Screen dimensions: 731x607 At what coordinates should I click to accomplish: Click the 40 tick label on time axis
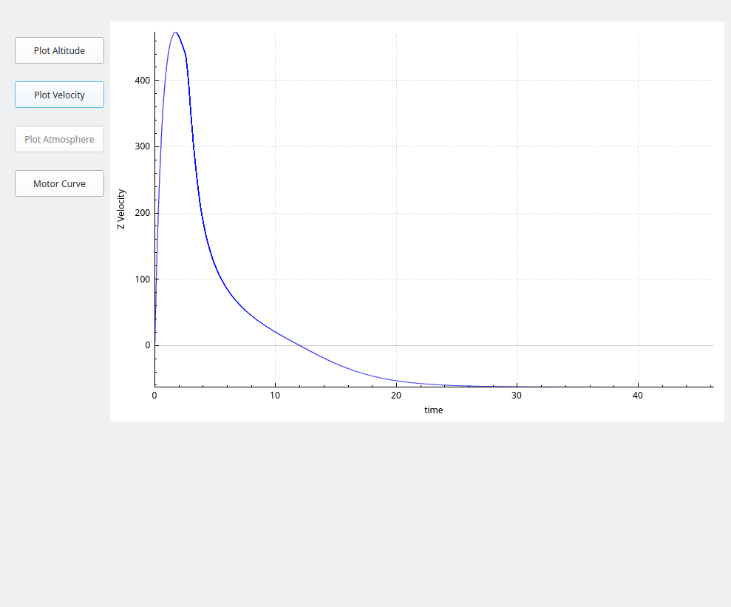[x=638, y=396]
